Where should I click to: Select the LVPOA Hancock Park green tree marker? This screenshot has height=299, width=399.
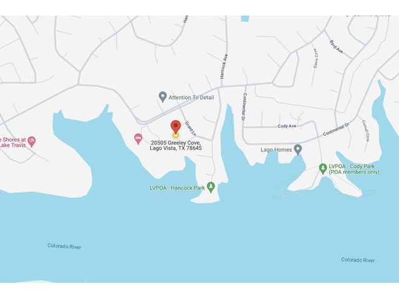pyautogui.click(x=211, y=187)
